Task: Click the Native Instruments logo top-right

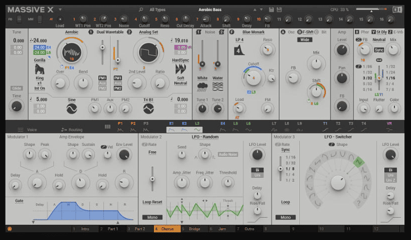Action: (x=397, y=9)
